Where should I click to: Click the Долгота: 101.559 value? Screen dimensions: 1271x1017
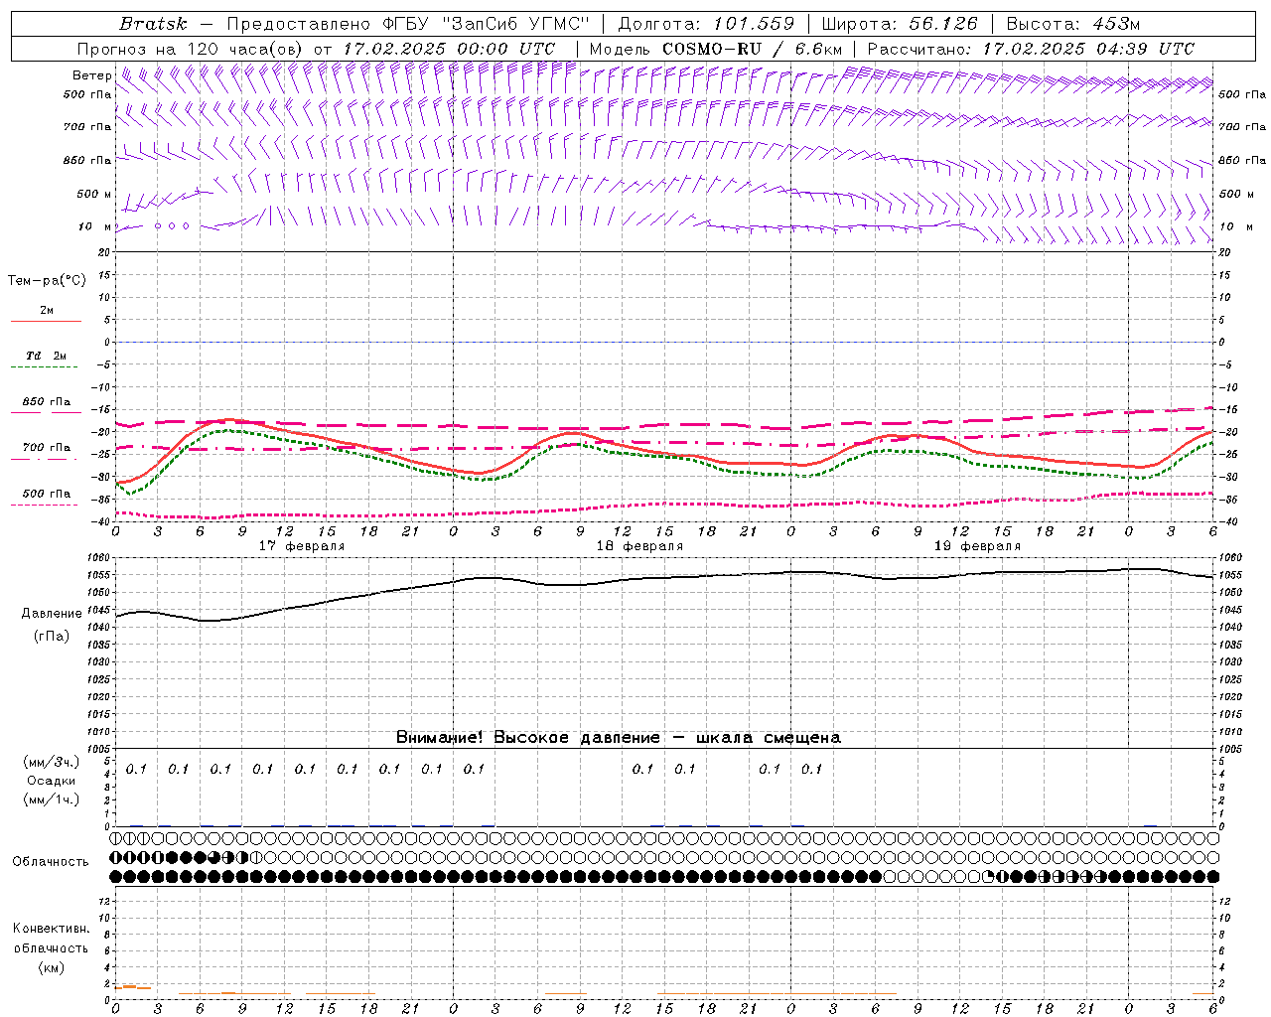pyautogui.click(x=706, y=24)
